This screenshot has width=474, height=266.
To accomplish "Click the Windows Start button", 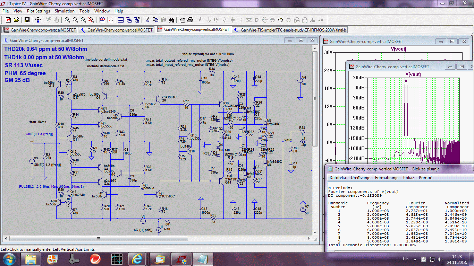I will coord(9,259).
